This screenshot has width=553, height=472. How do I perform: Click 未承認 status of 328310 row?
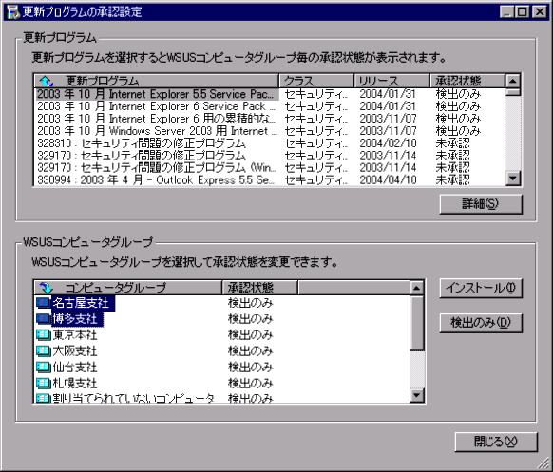(x=452, y=143)
